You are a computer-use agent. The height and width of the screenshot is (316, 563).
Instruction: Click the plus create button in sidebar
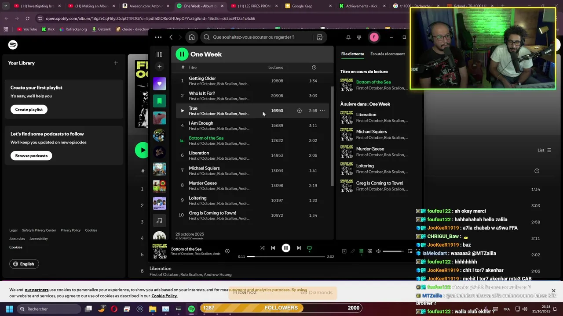pos(159,67)
